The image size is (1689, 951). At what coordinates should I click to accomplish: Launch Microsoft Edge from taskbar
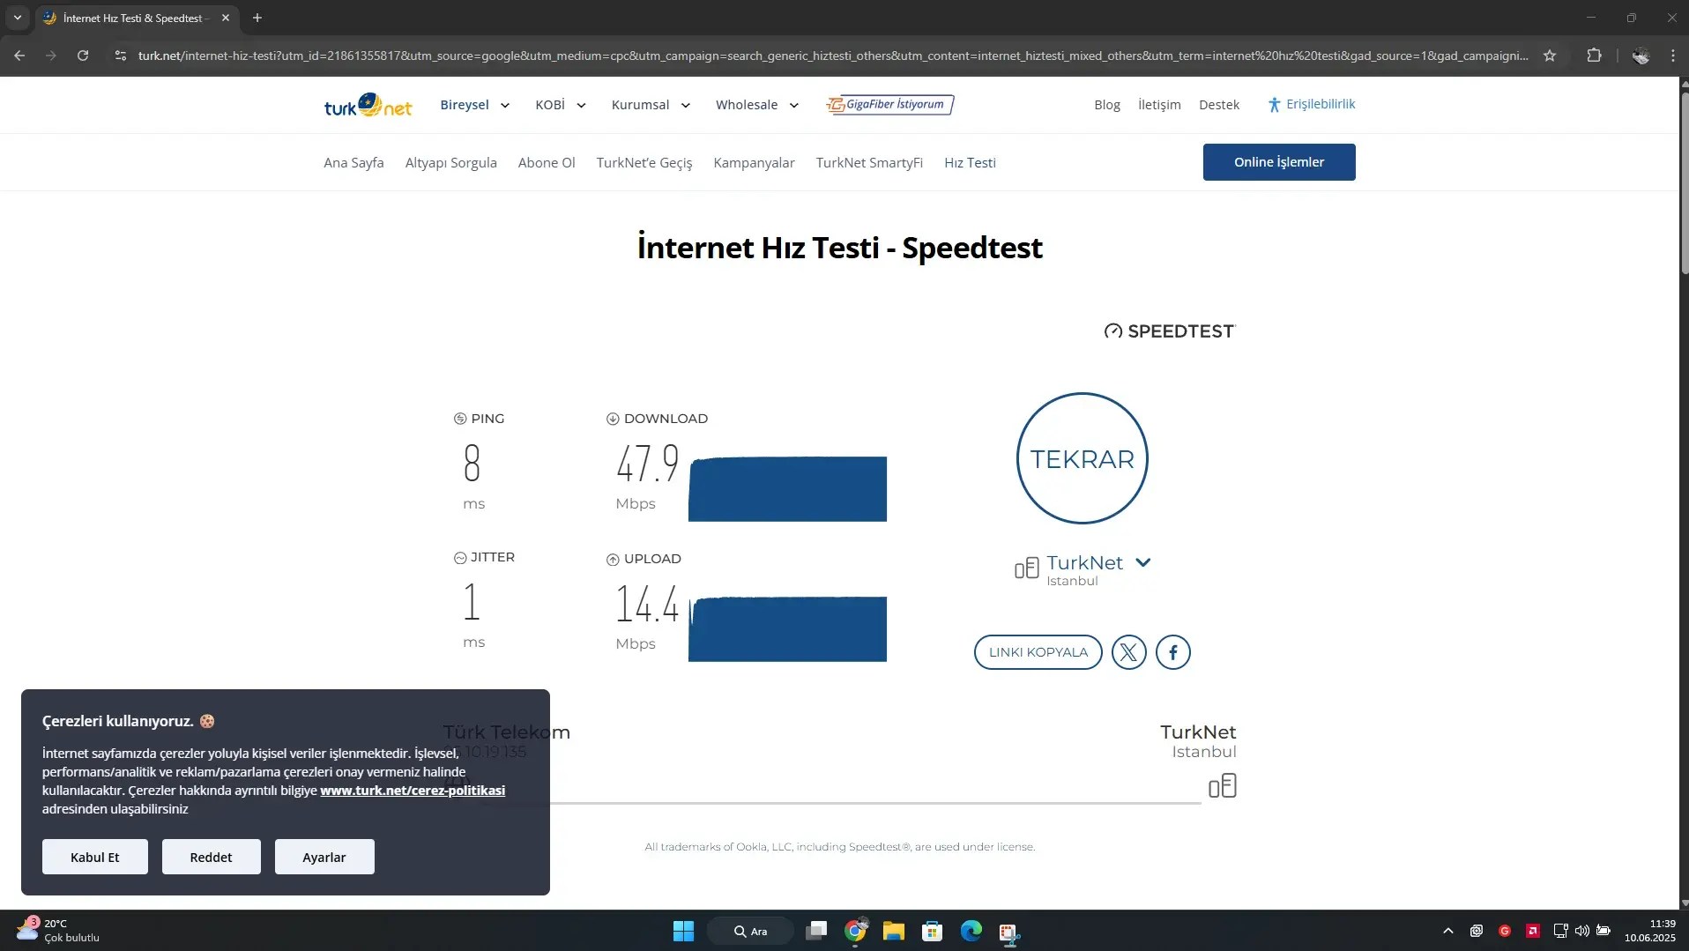click(x=971, y=931)
